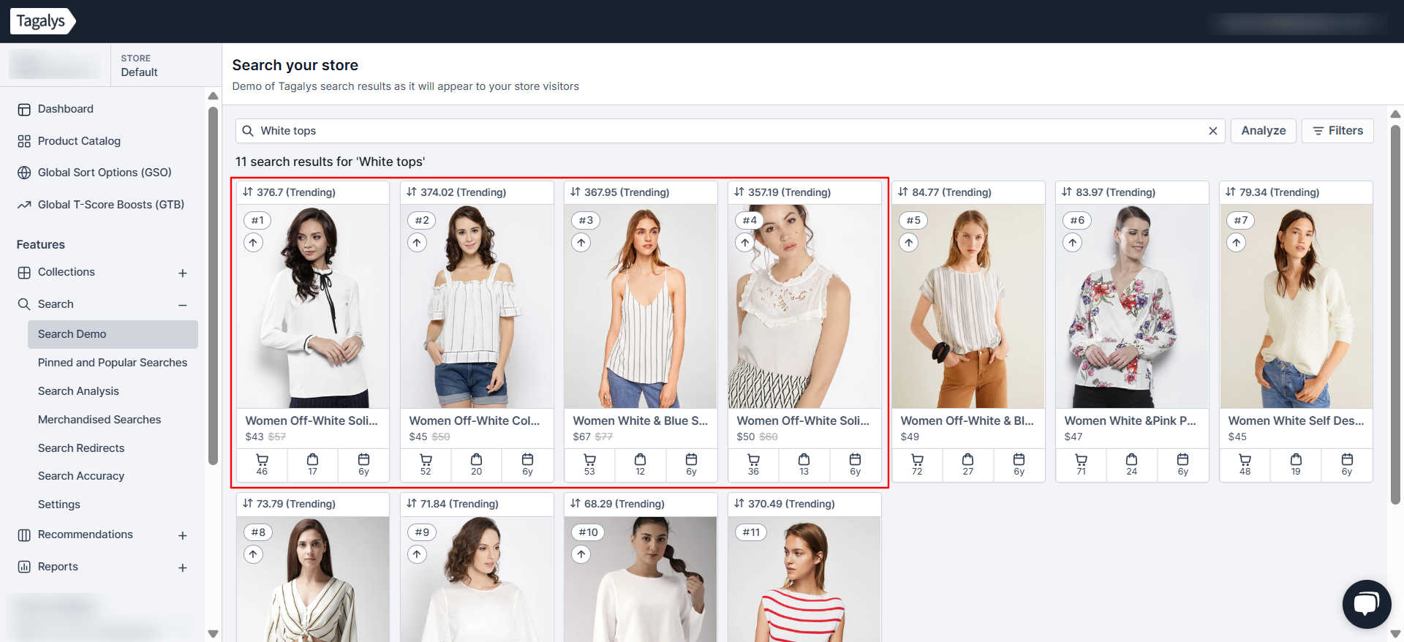The width and height of the screenshot is (1404, 642).
Task: Open product Women White &Pink P... title
Action: click(1131, 420)
